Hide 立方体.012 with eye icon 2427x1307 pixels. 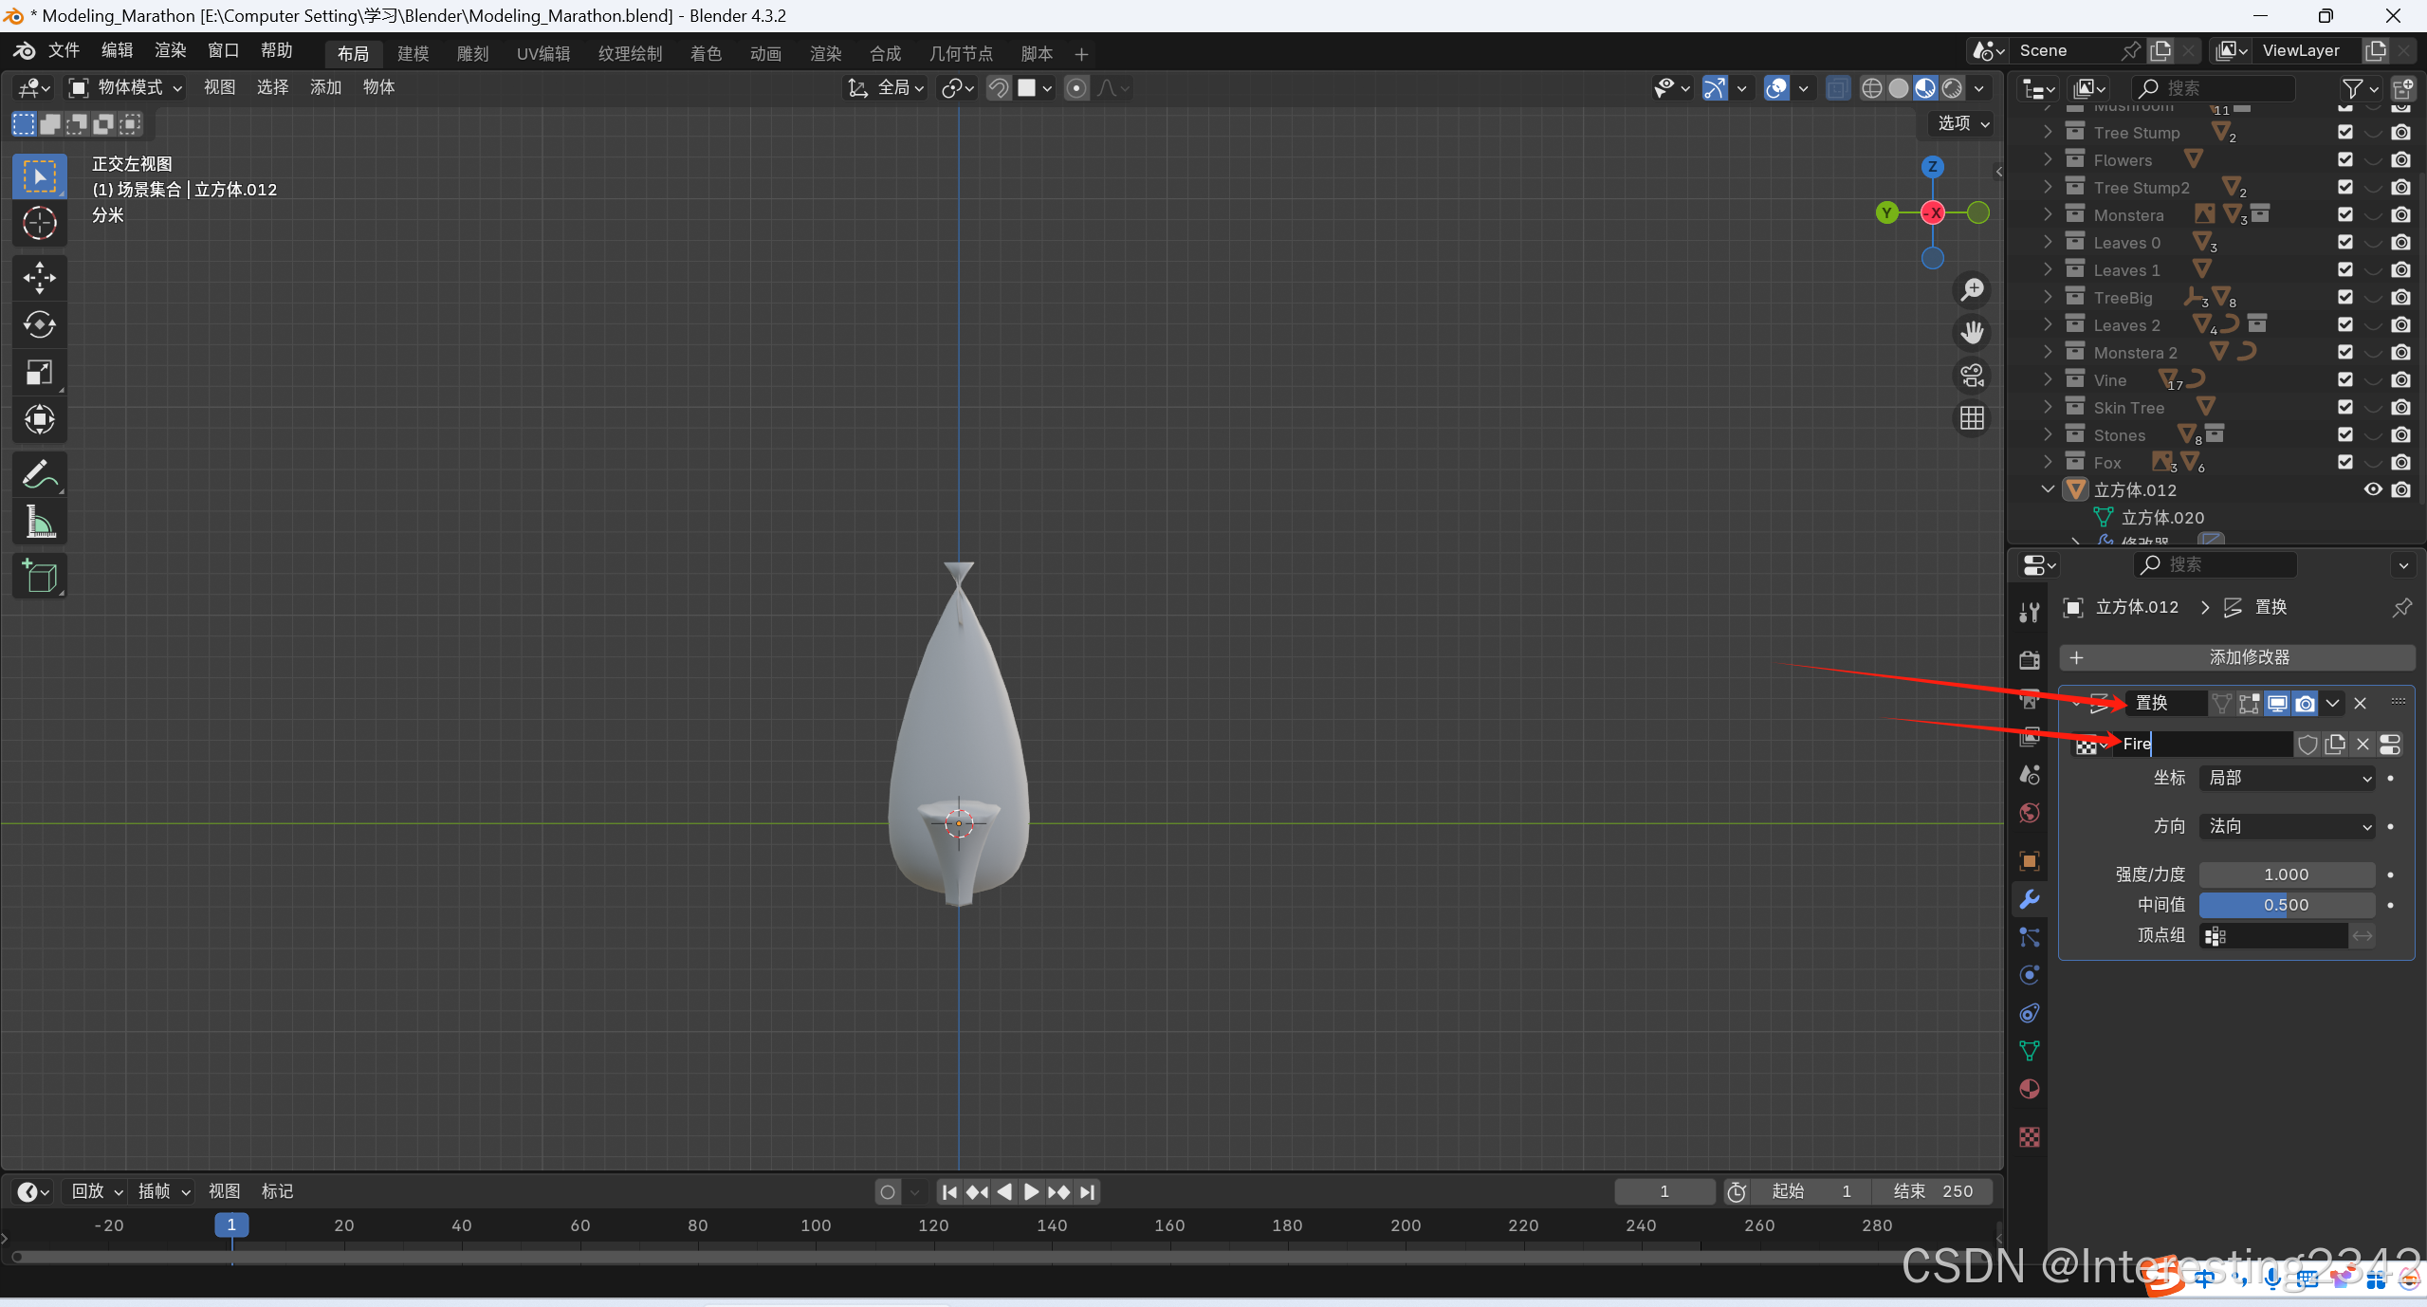point(2372,489)
